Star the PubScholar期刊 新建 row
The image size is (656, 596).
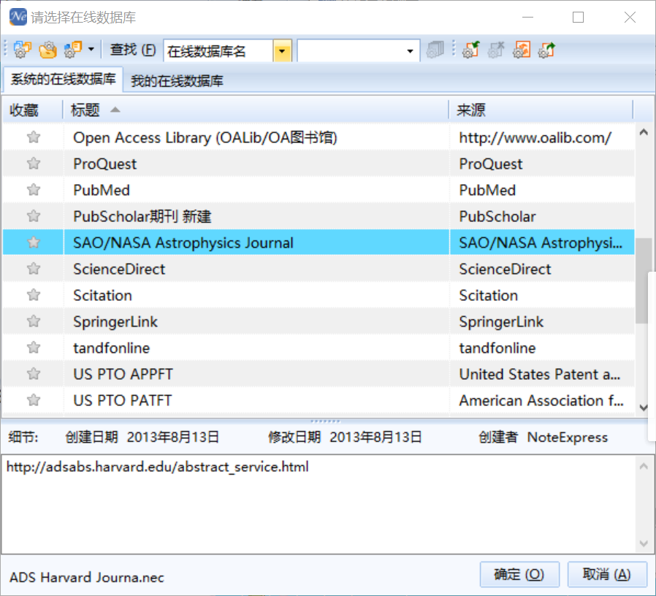coord(34,216)
